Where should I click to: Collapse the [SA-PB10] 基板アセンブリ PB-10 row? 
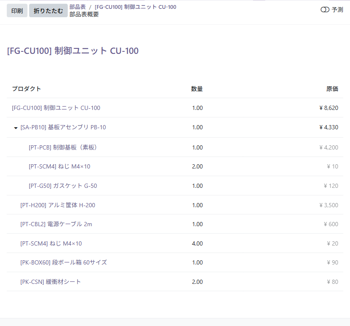16,128
